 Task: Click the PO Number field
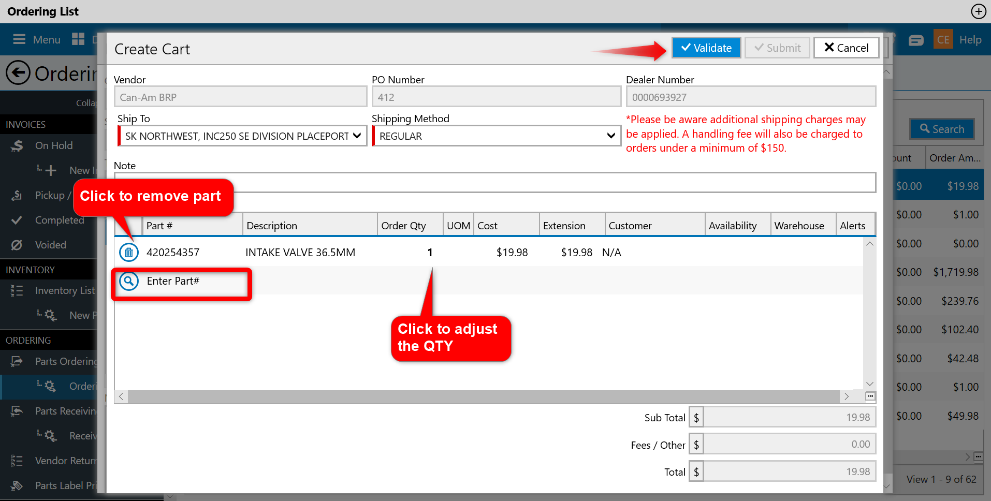point(497,97)
